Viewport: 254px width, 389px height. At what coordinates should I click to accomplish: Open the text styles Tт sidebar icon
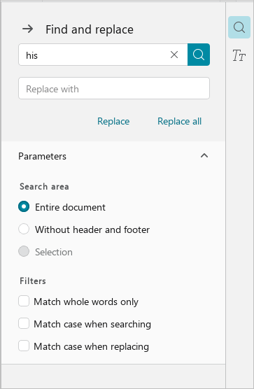[x=239, y=55]
